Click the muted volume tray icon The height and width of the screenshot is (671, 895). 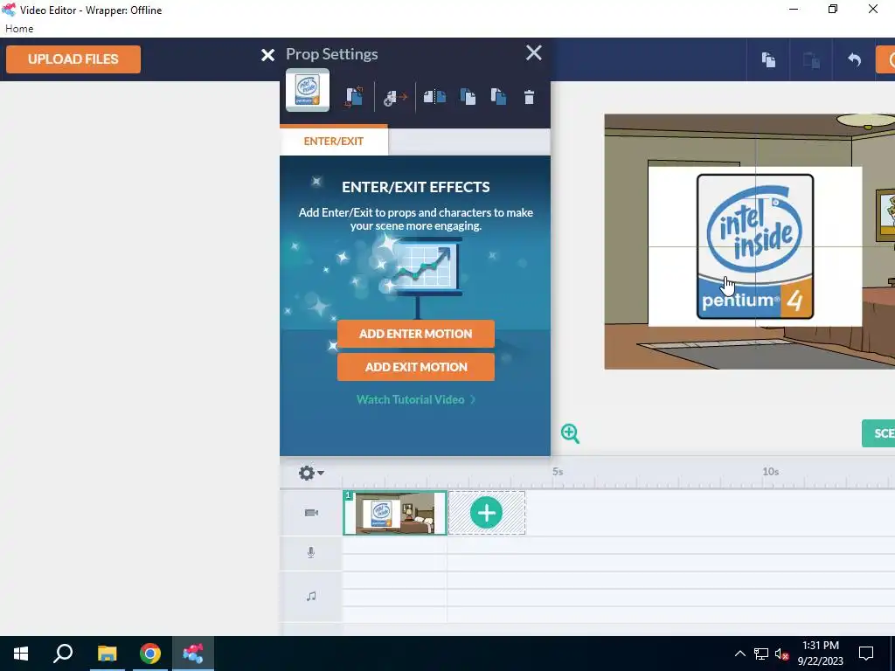tap(781, 654)
